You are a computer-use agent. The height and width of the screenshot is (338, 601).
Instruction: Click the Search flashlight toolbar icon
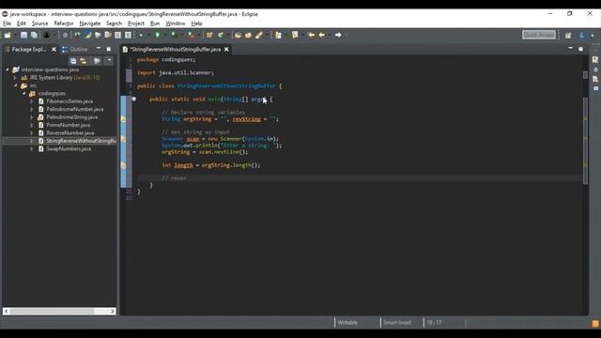click(x=259, y=35)
